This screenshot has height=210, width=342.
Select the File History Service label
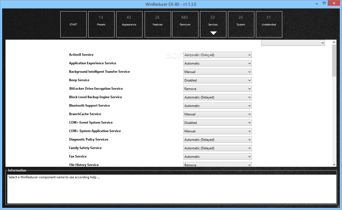[84, 165]
